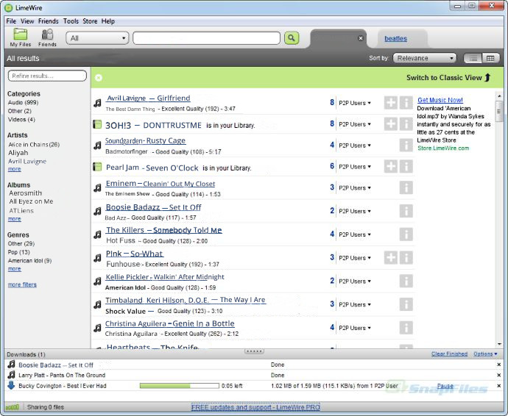Click the Pink So What result link
Image resolution: width=508 pixels, height=416 pixels.
[x=135, y=254]
